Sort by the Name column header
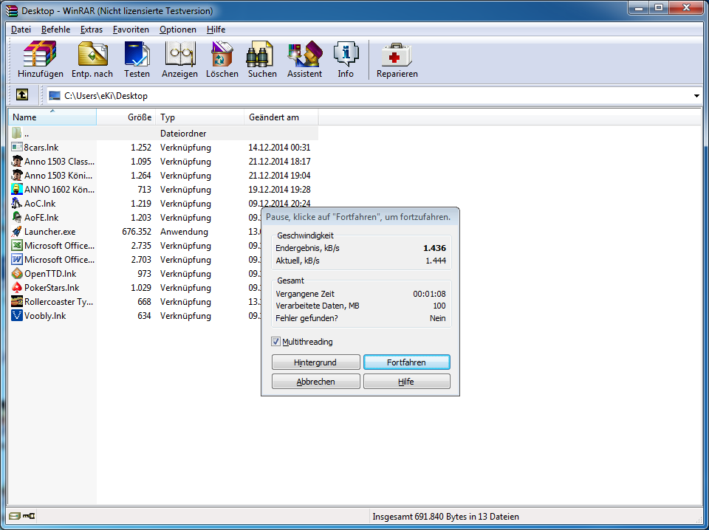 pyautogui.click(x=52, y=117)
